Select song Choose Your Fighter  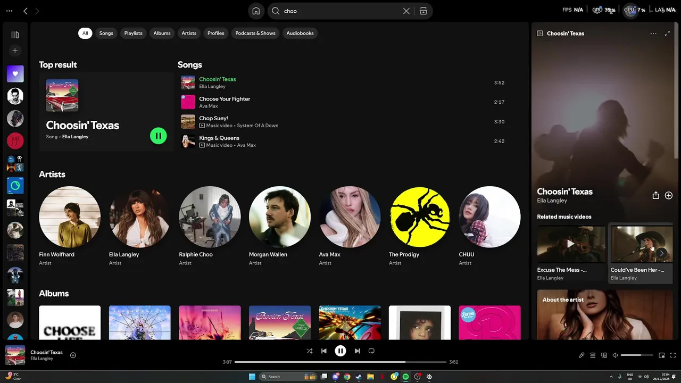coord(343,102)
